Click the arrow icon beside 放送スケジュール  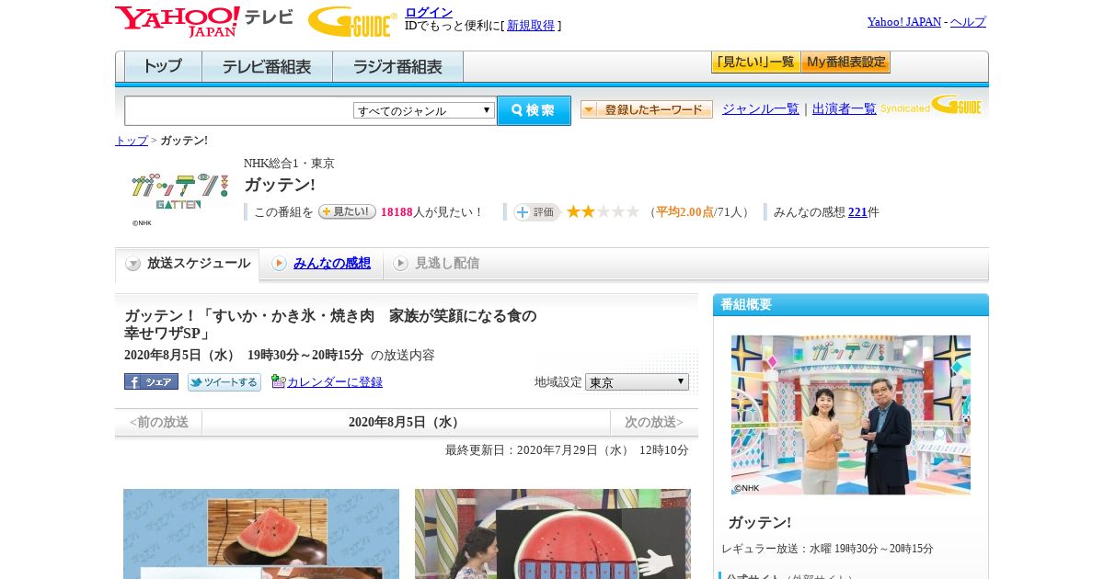pos(133,264)
